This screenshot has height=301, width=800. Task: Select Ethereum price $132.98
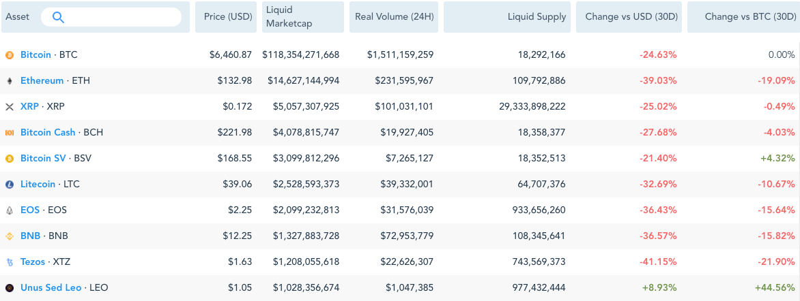coord(233,80)
